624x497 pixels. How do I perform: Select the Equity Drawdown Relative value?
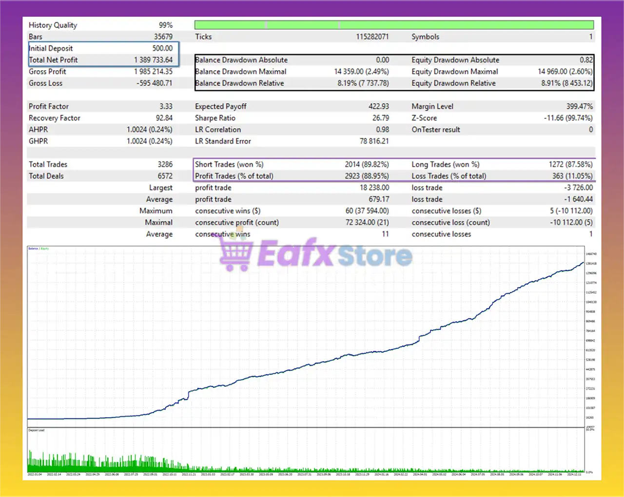click(566, 83)
